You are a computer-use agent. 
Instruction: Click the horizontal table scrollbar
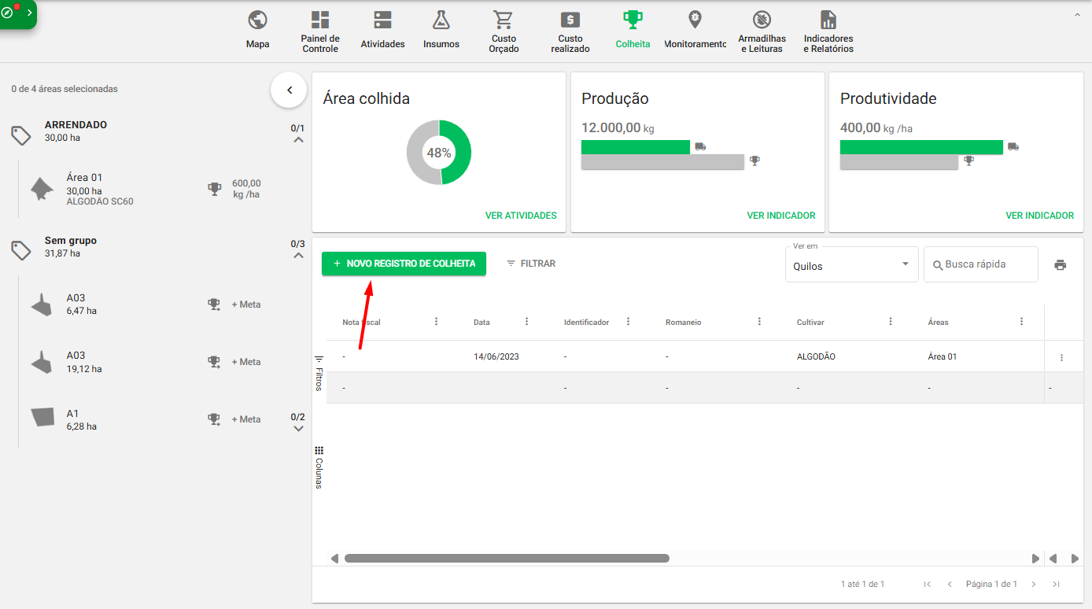pos(507,559)
